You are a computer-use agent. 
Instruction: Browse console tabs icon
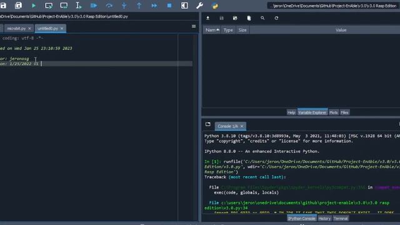tap(208, 124)
